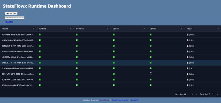Open result document for task 96b64b18
This screenshot has height=103, width=221.
(x=190, y=85)
